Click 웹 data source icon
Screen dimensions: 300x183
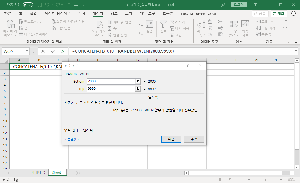tap(21, 28)
